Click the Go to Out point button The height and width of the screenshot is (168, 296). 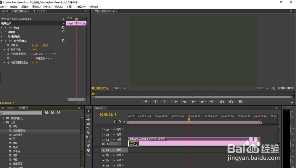coord(211,102)
